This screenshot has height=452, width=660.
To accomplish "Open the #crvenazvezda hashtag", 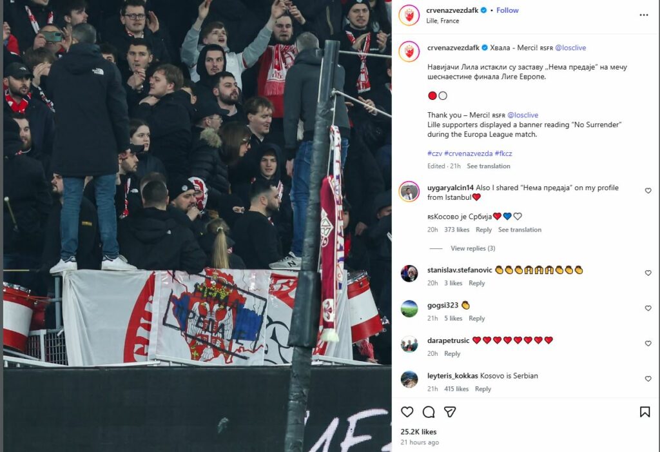I will [x=468, y=153].
